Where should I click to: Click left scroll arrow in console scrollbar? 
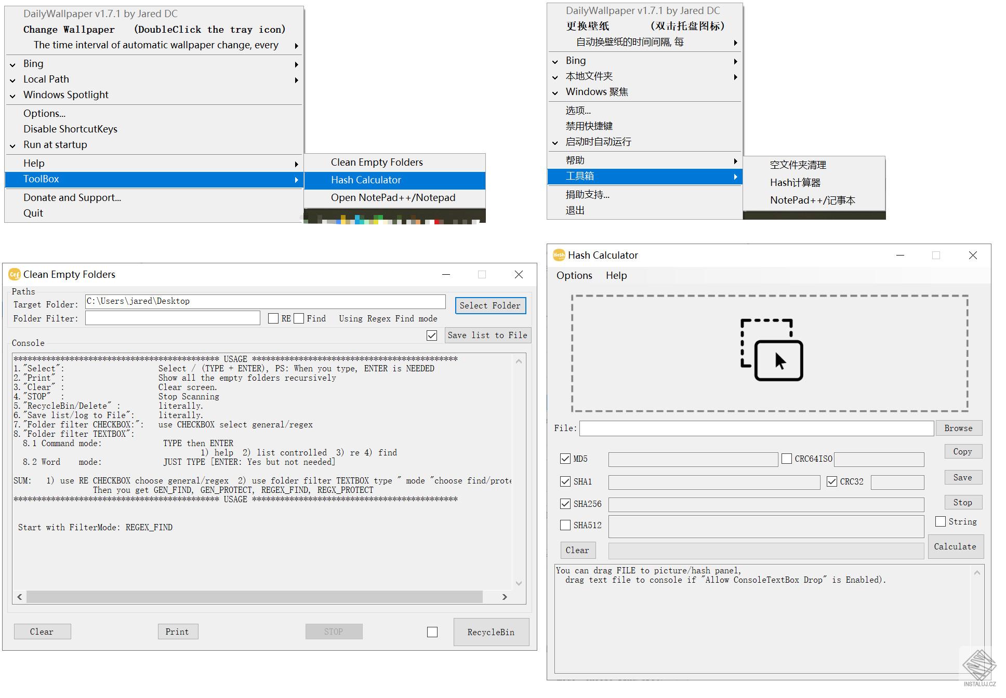20,597
